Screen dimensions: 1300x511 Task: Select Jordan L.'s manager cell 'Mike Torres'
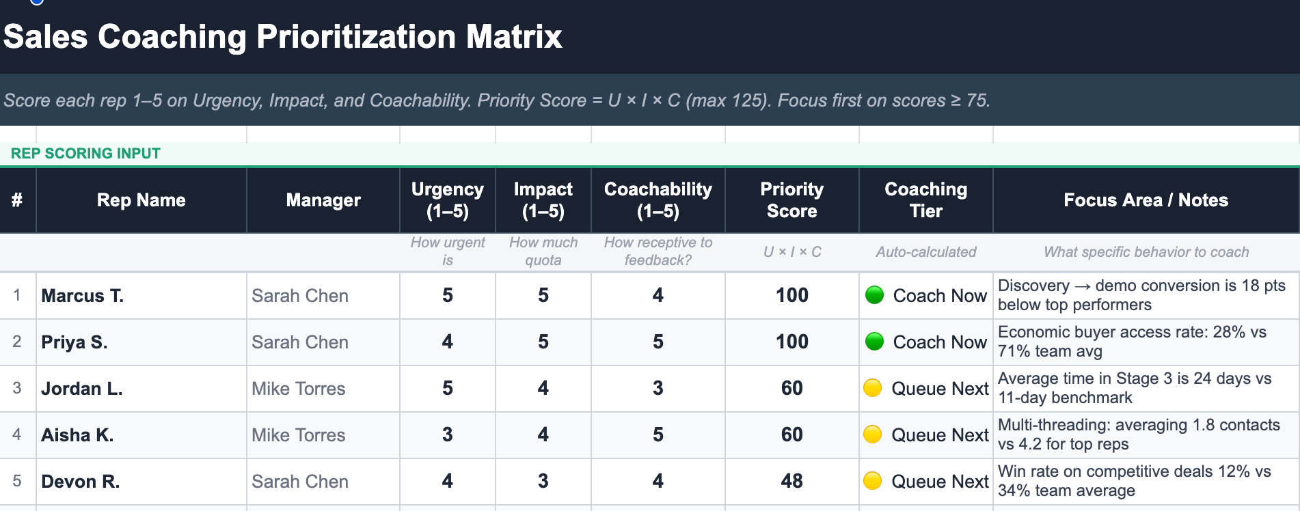pyautogui.click(x=323, y=389)
